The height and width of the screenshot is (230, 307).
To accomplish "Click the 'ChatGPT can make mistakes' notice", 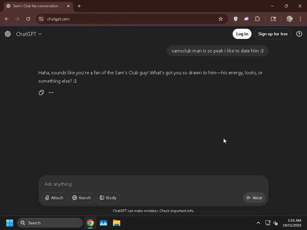I will click(x=153, y=211).
